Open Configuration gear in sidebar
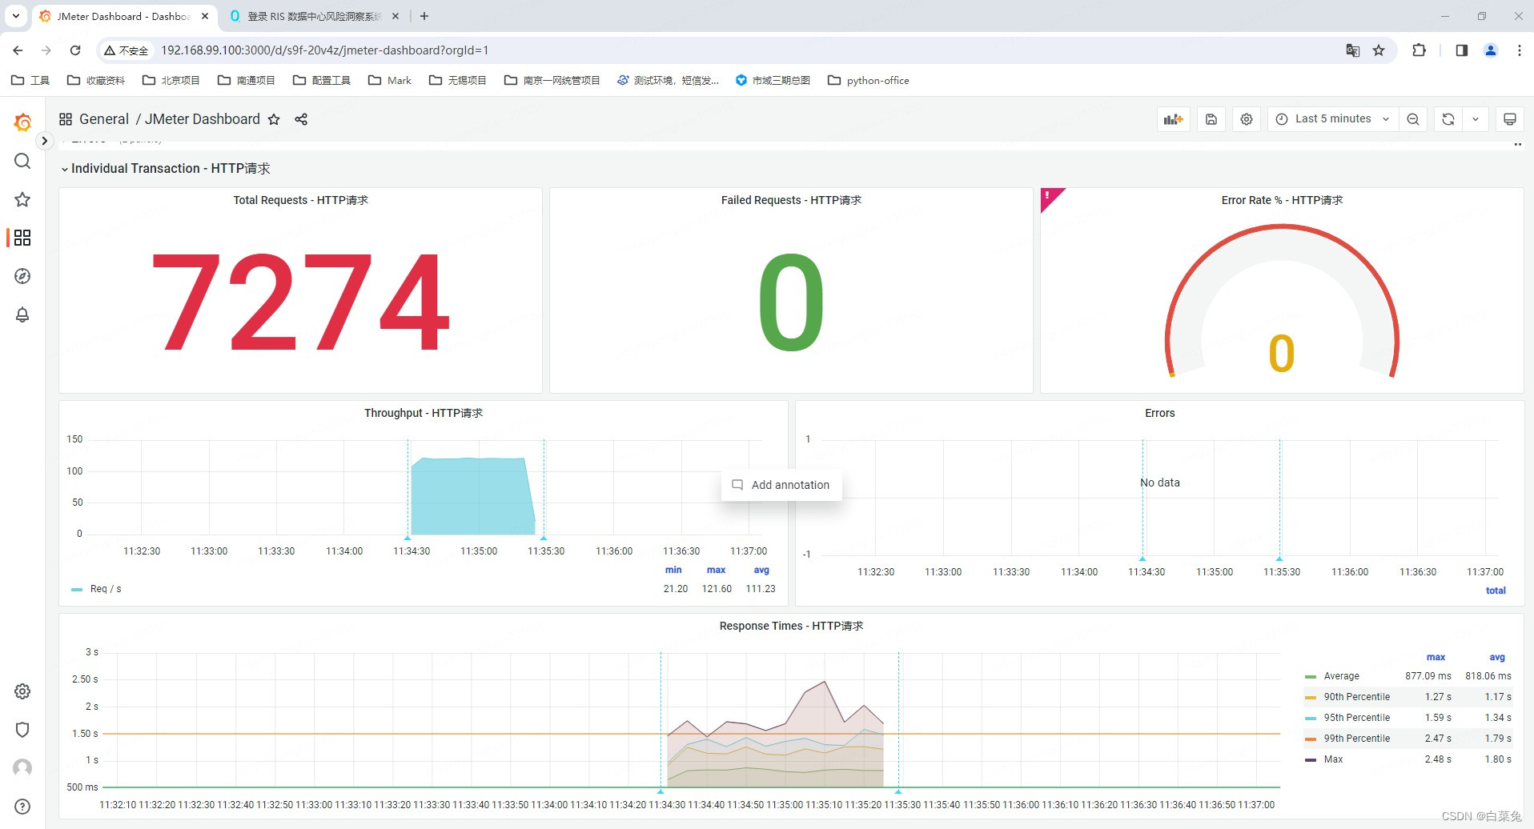This screenshot has height=829, width=1534. coord(22,691)
